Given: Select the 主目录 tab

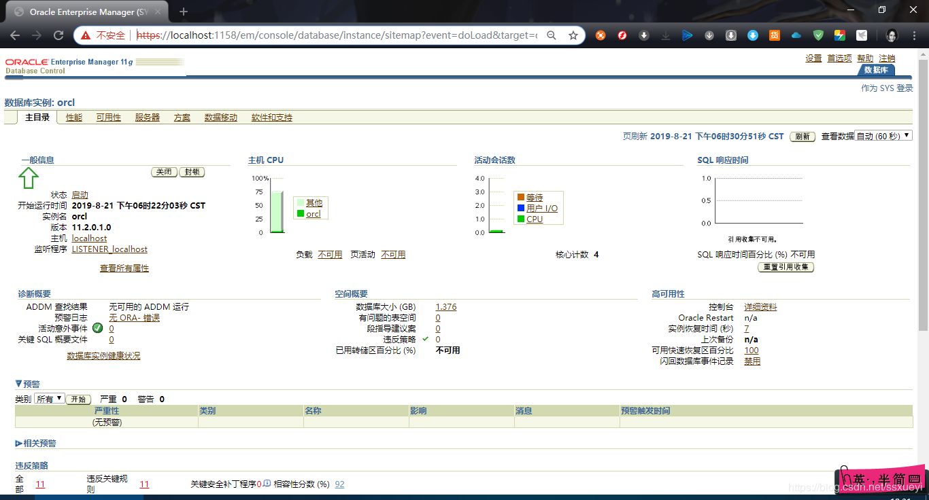Looking at the screenshot, I should 37,118.
